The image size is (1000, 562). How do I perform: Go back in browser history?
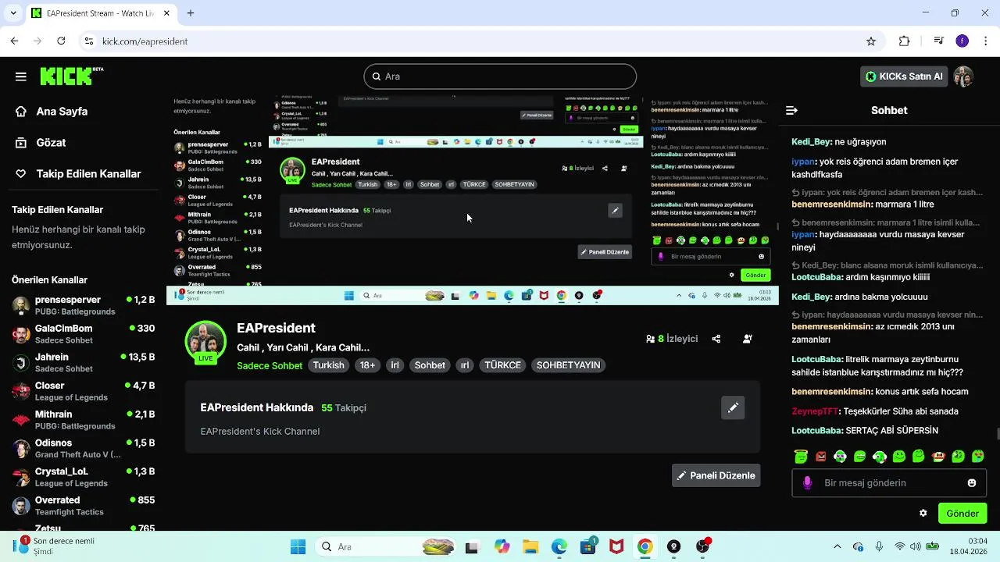[14, 41]
